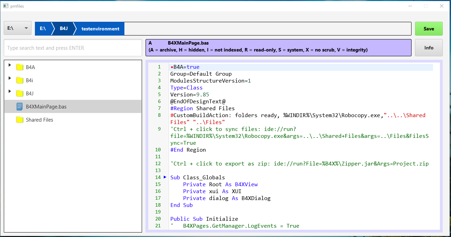Click the B4XMainPage.bas file icon
Image resolution: width=451 pixels, height=237 pixels.
[x=20, y=107]
